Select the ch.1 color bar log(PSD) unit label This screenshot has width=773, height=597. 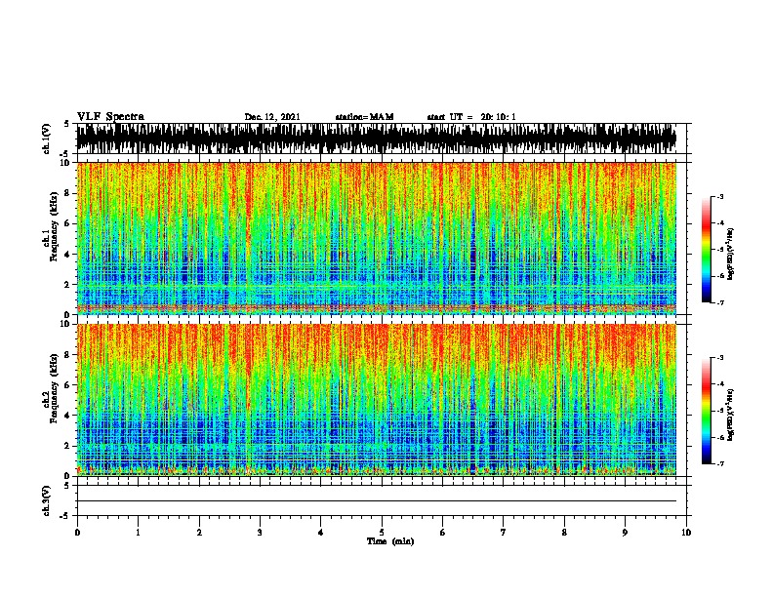point(731,254)
